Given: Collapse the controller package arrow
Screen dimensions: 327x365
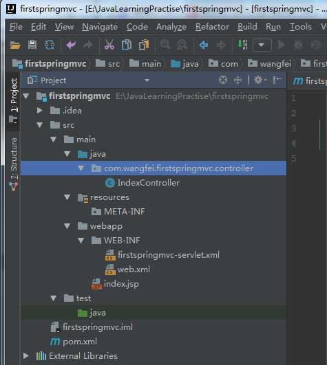Looking at the screenshot, I should (x=81, y=168).
